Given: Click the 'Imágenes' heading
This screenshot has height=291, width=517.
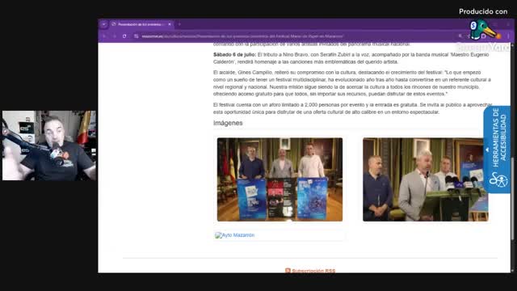Looking at the screenshot, I should [x=228, y=123].
